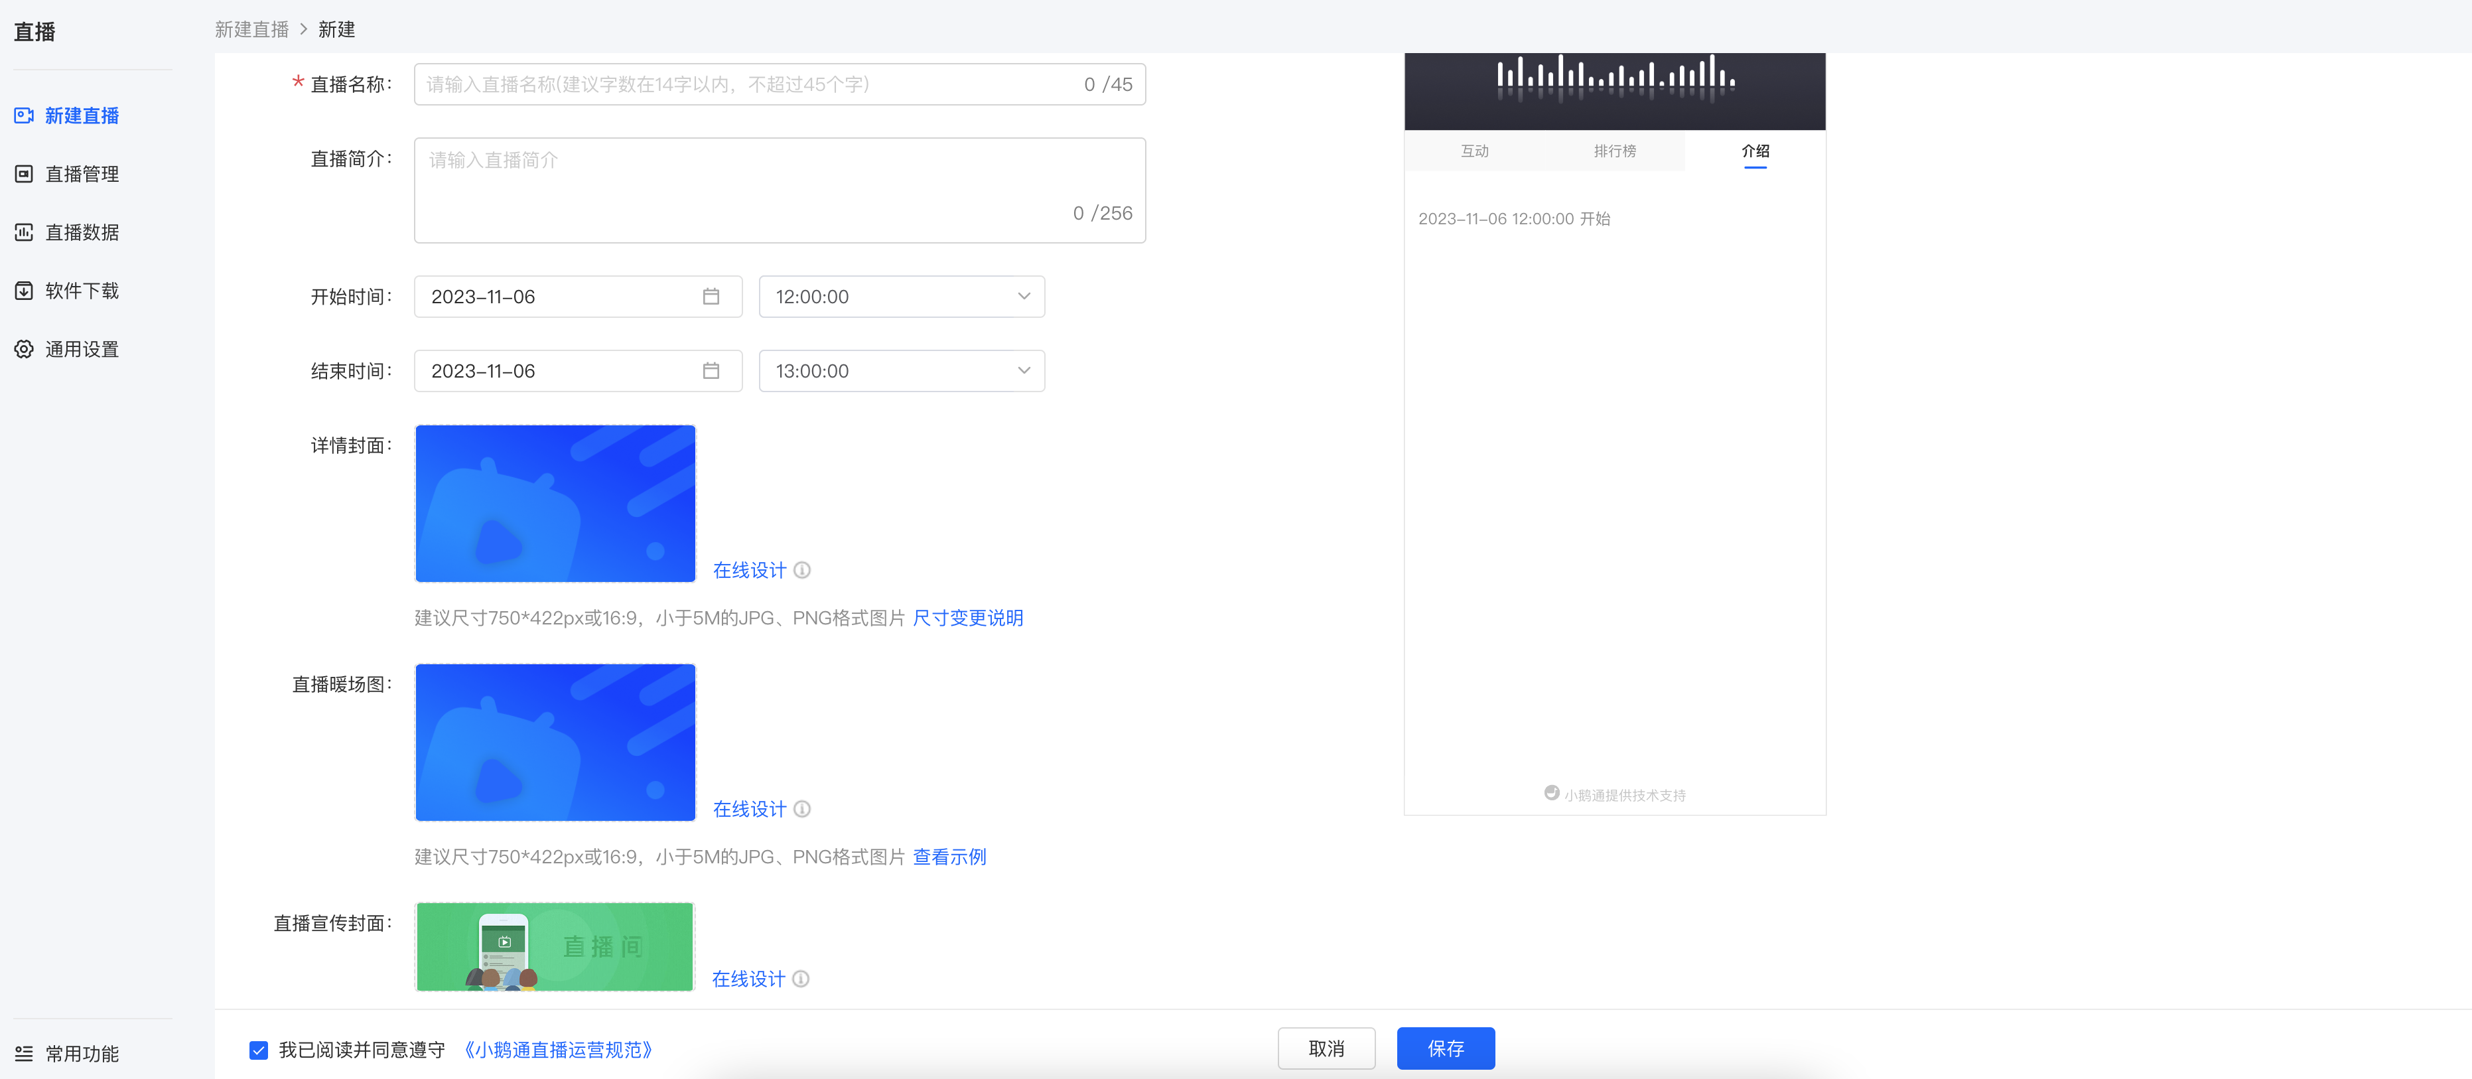Open calendar icon in end date field
The image size is (2472, 1079).
coord(711,370)
